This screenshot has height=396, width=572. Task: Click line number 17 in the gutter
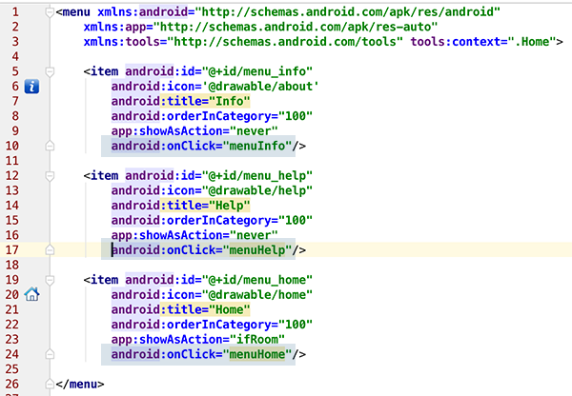11,250
